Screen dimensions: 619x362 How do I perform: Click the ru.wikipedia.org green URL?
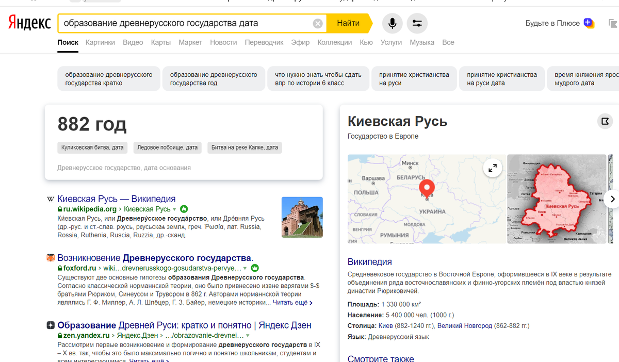click(x=90, y=209)
